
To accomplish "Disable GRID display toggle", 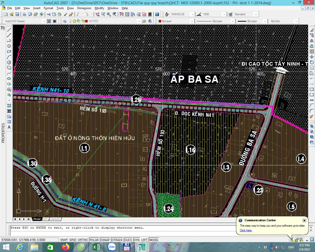I will (x=73, y=240).
